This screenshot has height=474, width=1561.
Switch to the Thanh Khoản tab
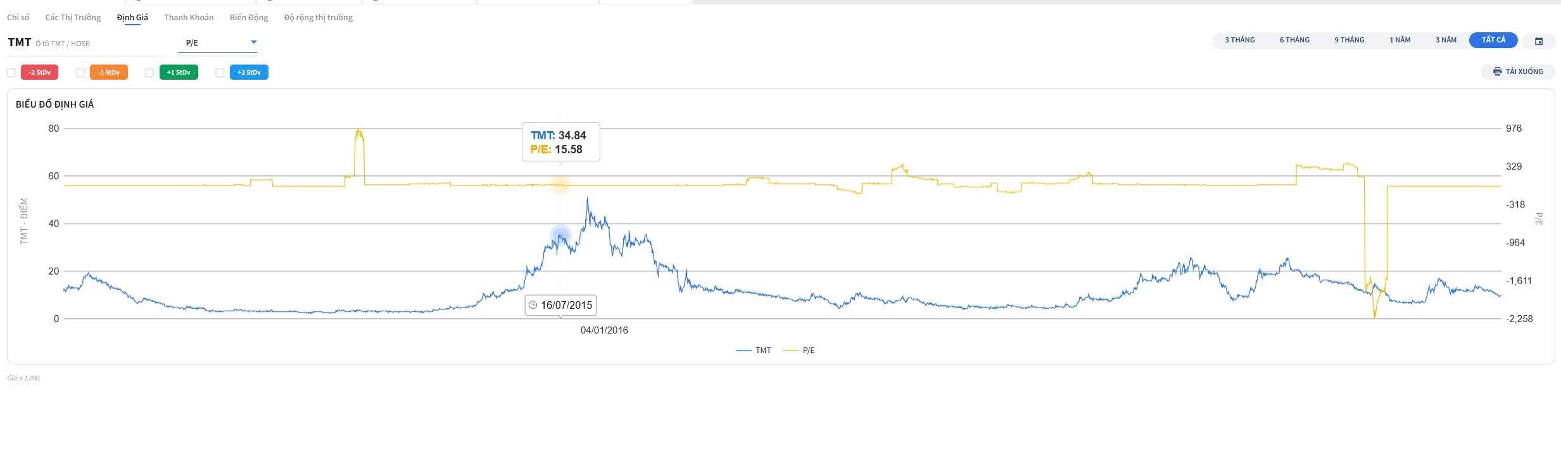tap(189, 18)
